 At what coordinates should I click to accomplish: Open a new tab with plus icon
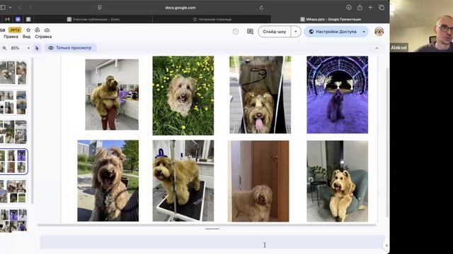point(370,8)
